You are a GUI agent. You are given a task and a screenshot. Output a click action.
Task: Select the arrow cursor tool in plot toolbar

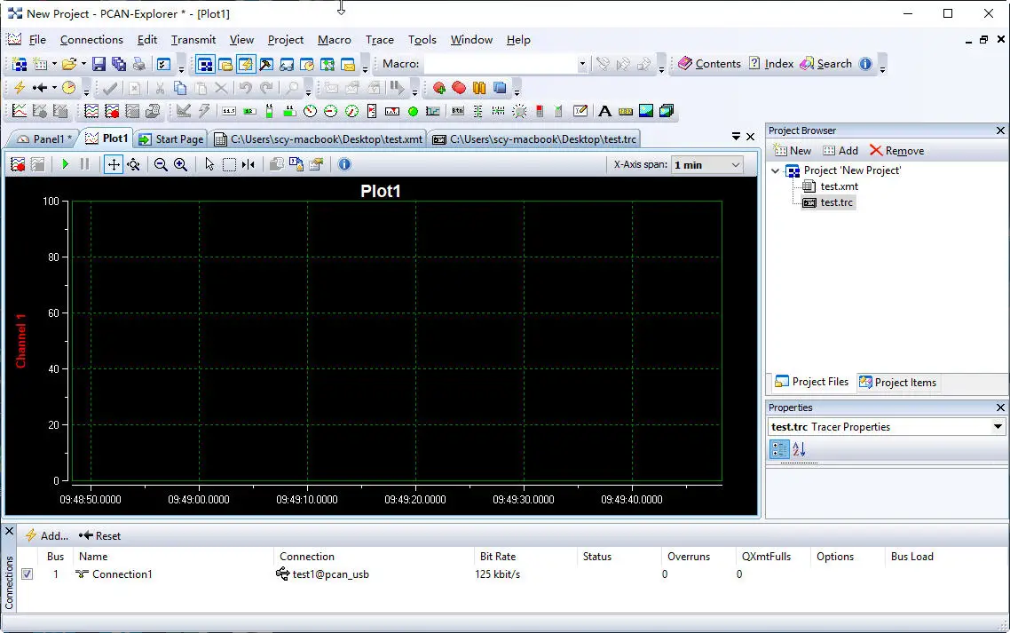pyautogui.click(x=209, y=164)
